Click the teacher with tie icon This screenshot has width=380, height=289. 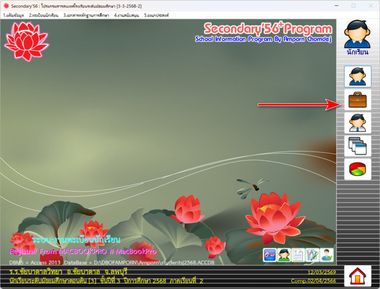pyautogui.click(x=357, y=123)
